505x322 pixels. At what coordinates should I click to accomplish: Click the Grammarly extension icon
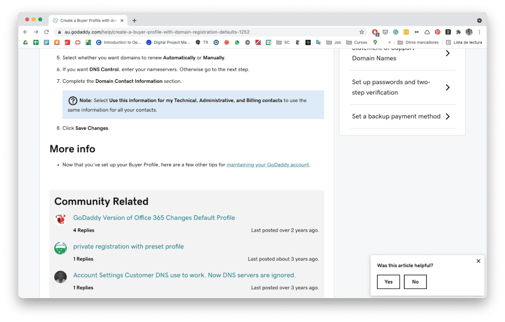click(x=396, y=32)
